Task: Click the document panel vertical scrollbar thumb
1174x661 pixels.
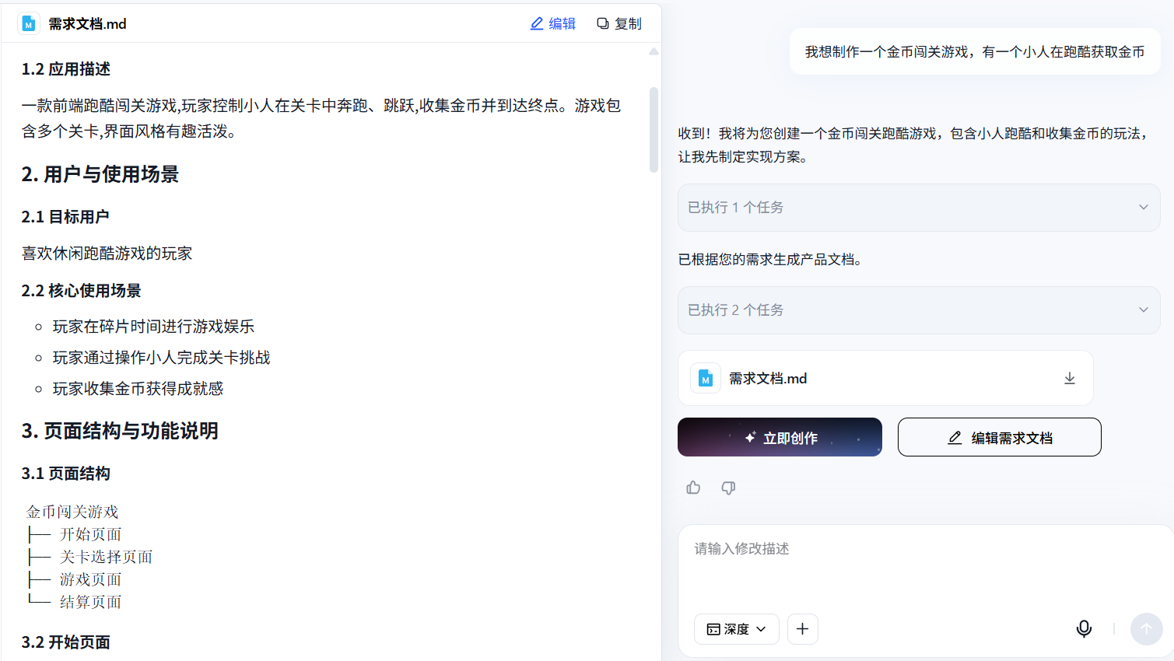Action: (x=654, y=129)
